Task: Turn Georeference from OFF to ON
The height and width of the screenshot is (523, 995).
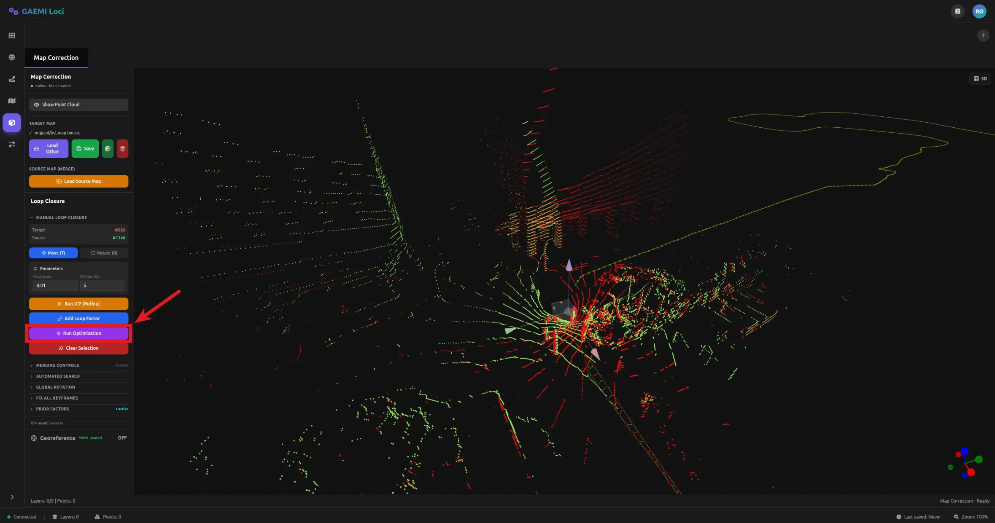Action: click(121, 438)
